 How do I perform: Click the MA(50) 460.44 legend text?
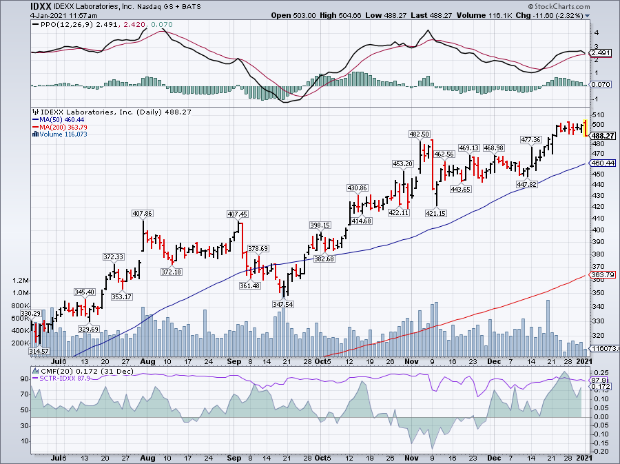coord(62,120)
